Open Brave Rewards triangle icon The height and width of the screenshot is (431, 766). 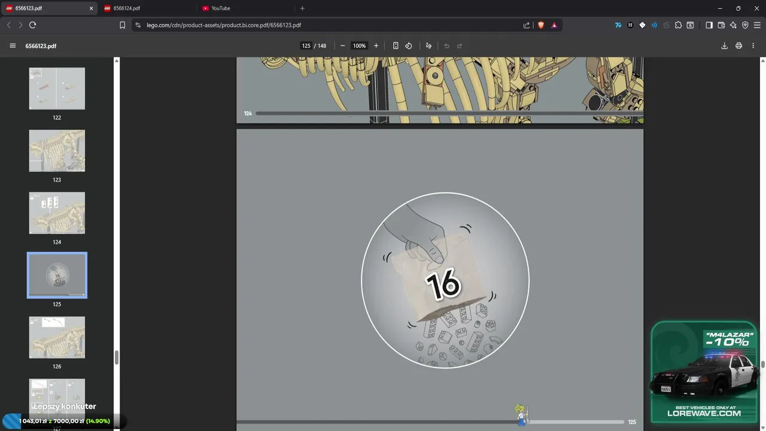pyautogui.click(x=554, y=25)
